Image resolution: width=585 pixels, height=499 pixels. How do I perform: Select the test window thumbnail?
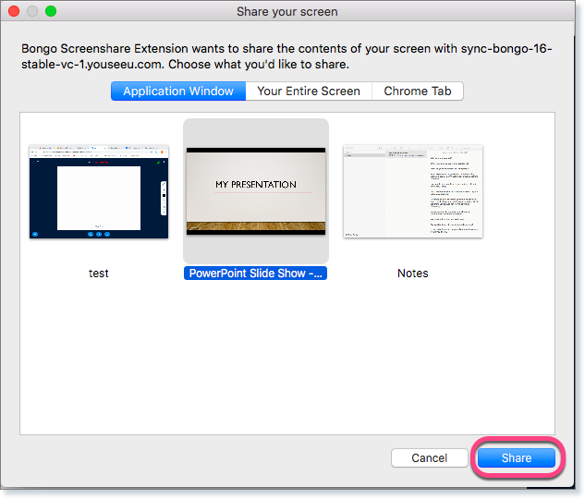pyautogui.click(x=99, y=191)
